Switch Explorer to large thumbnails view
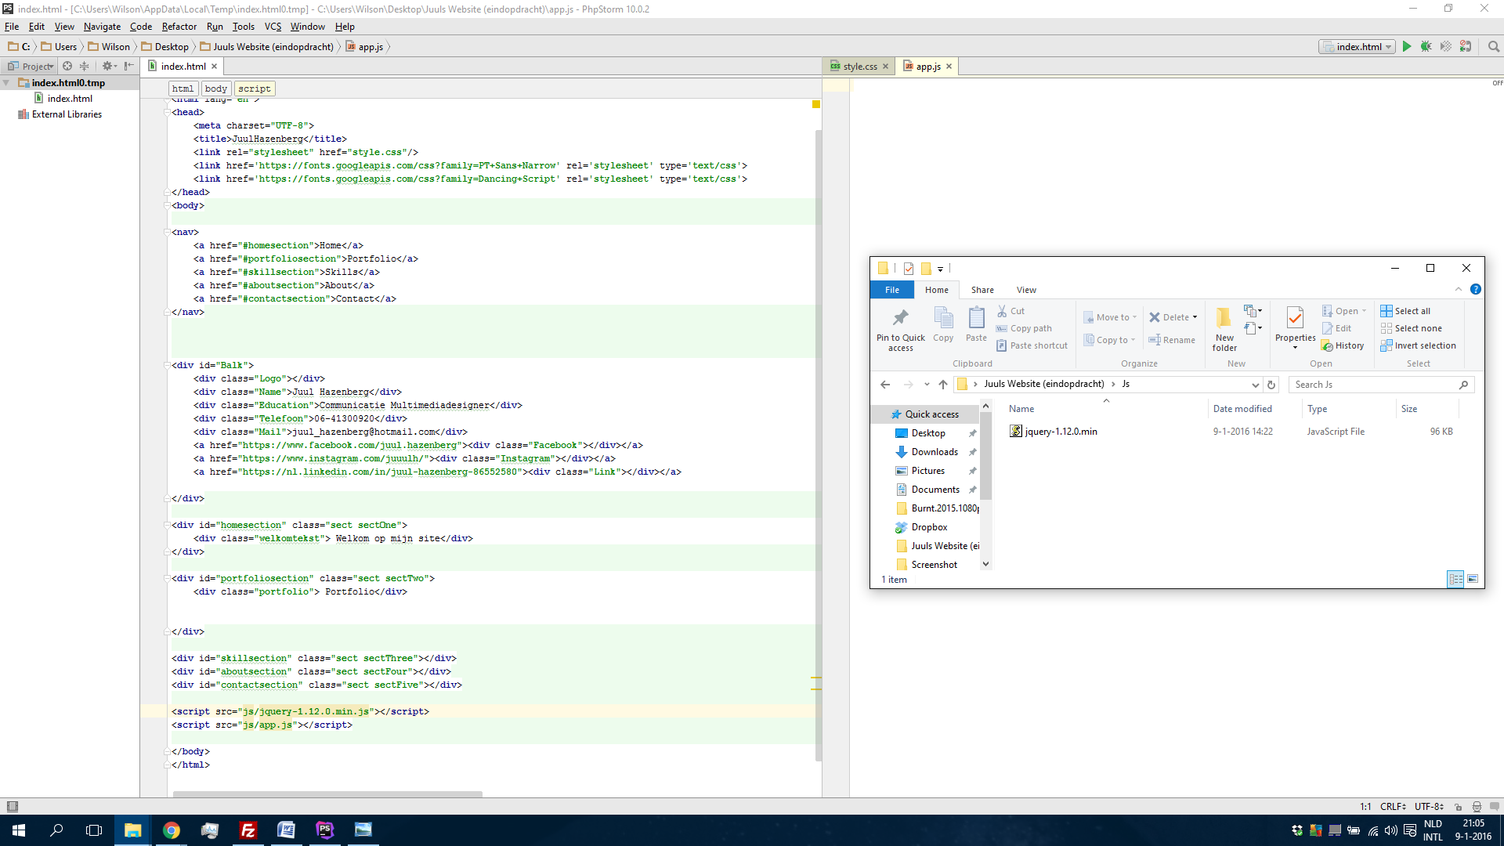This screenshot has width=1504, height=846. (1473, 579)
